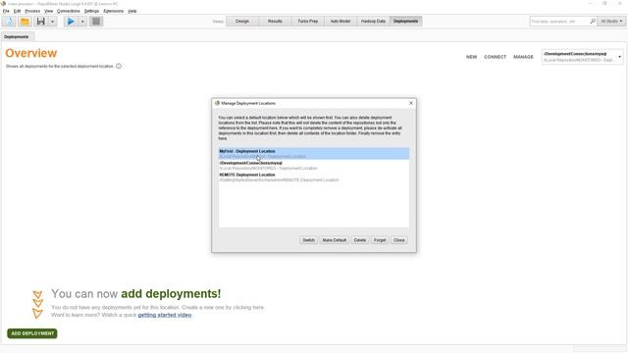Viewport: 628px width, 353px height.
Task: Click the Forget button
Action: click(380, 240)
